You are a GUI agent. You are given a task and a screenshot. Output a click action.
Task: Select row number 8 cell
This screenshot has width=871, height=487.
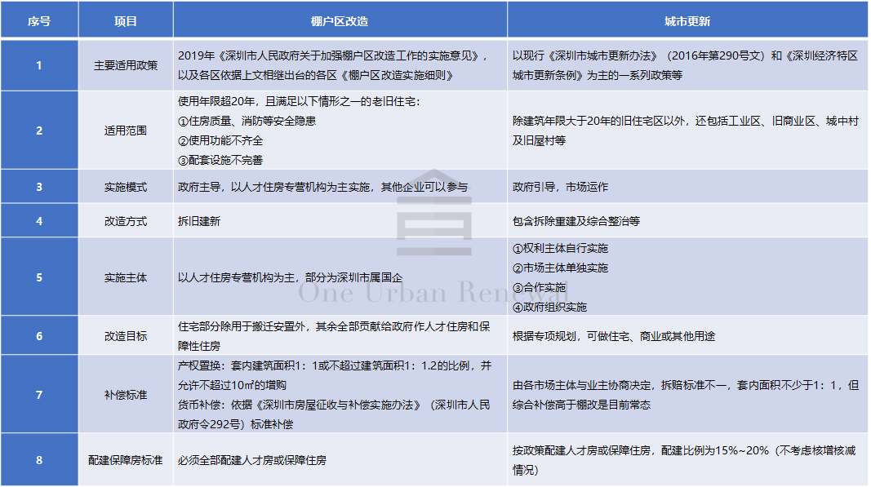[x=39, y=460]
